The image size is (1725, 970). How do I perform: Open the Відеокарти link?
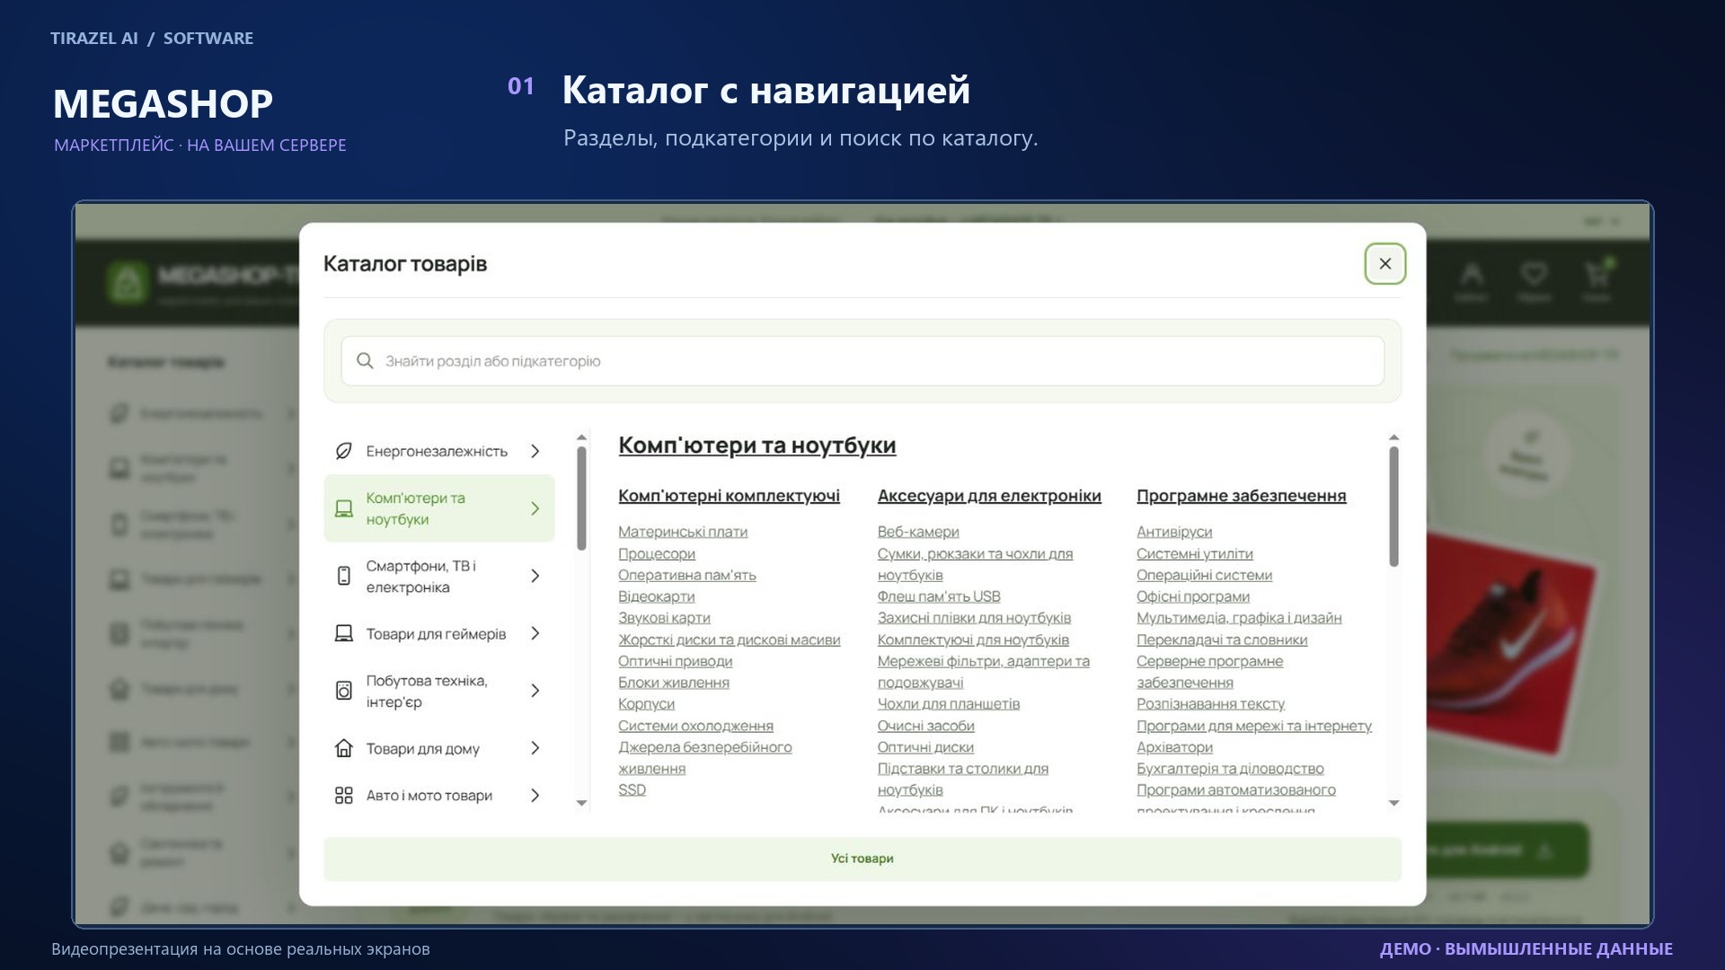pos(656,596)
